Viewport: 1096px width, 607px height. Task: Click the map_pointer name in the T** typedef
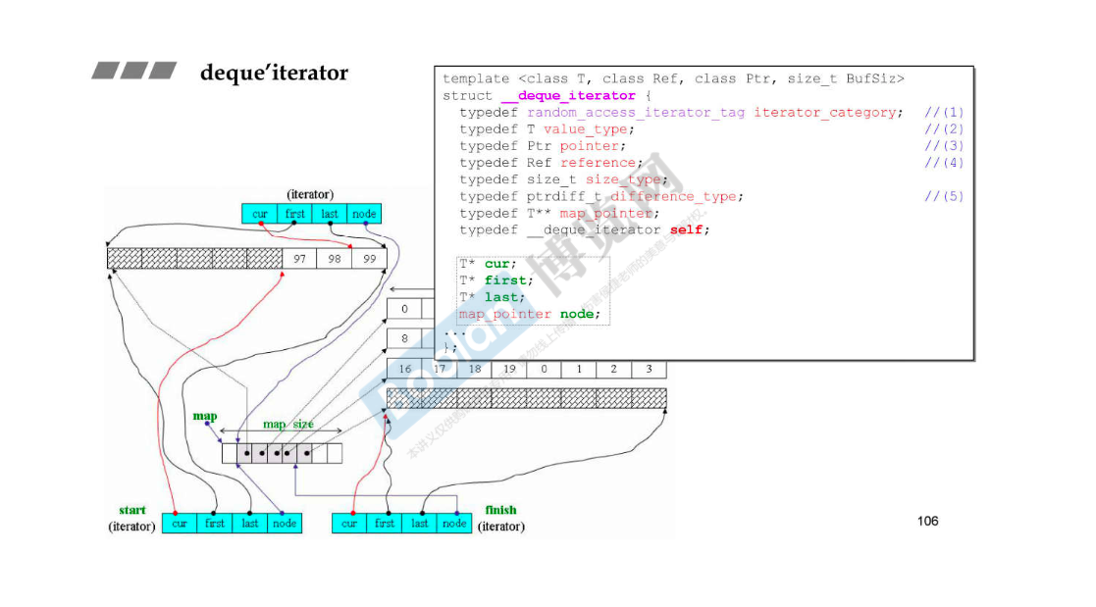pyautogui.click(x=606, y=213)
